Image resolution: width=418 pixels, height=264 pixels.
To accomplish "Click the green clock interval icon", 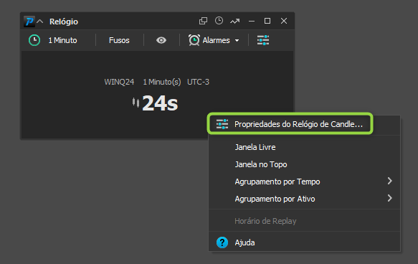I will [34, 40].
